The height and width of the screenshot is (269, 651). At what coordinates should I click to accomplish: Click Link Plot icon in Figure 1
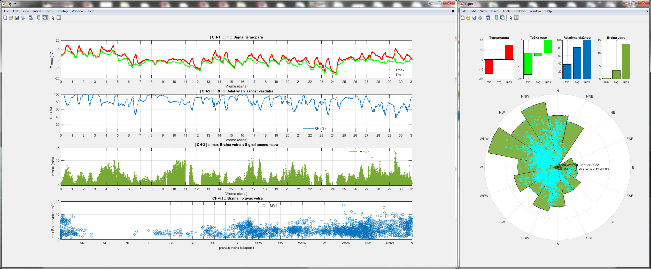[x=31, y=18]
